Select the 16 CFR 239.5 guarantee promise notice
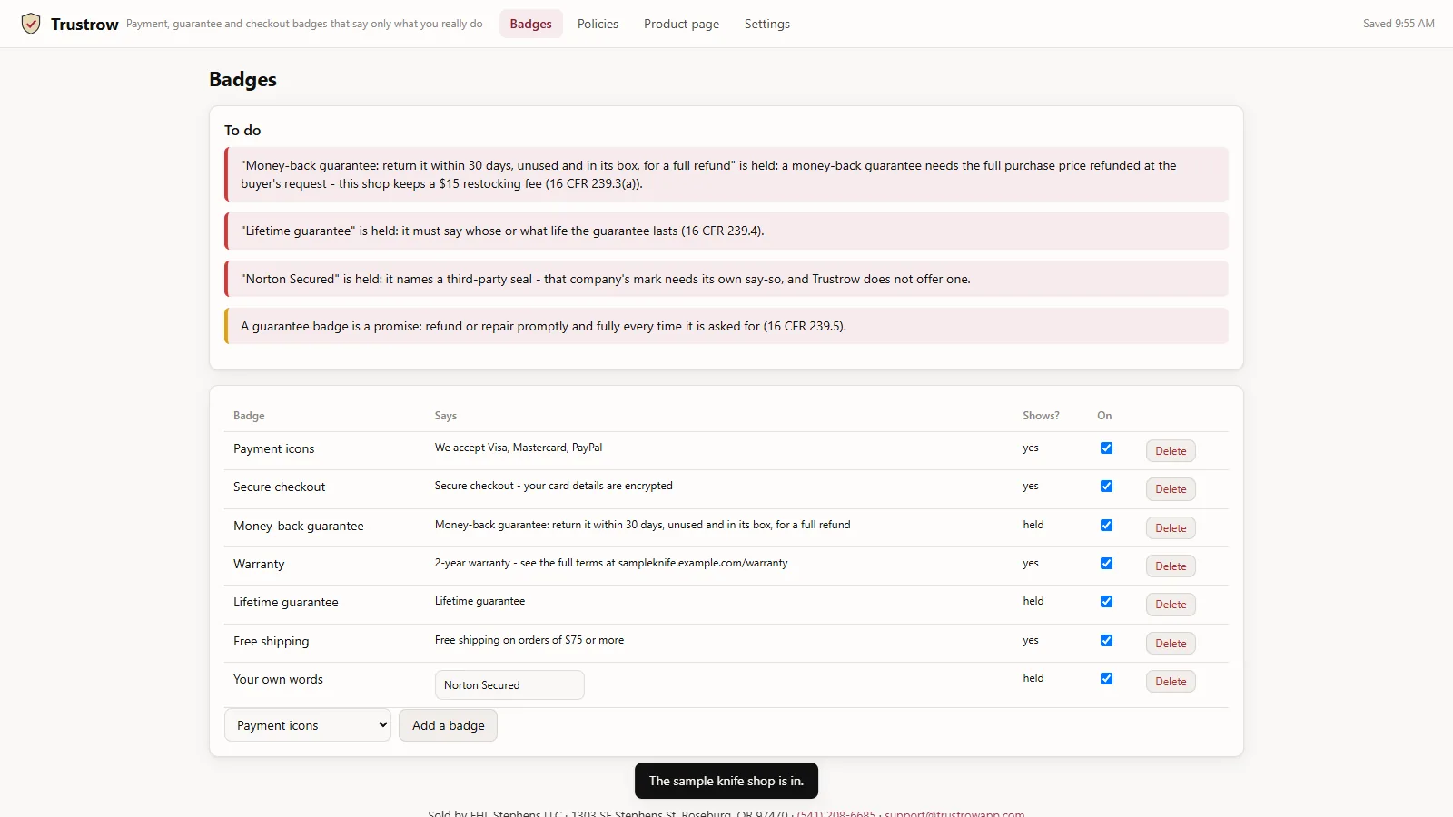Viewport: 1453px width, 817px height. pyautogui.click(x=726, y=326)
